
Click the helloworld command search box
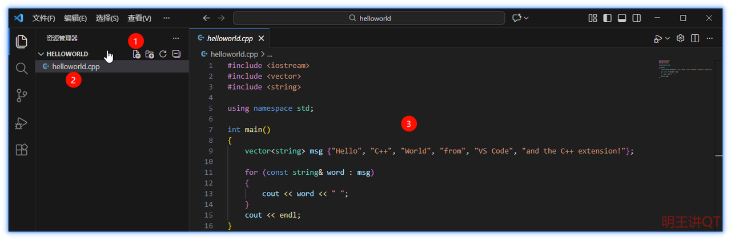pyautogui.click(x=369, y=18)
